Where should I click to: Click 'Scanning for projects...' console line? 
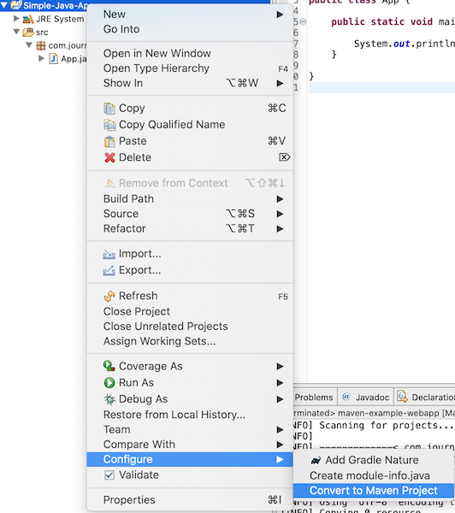pyautogui.click(x=387, y=425)
